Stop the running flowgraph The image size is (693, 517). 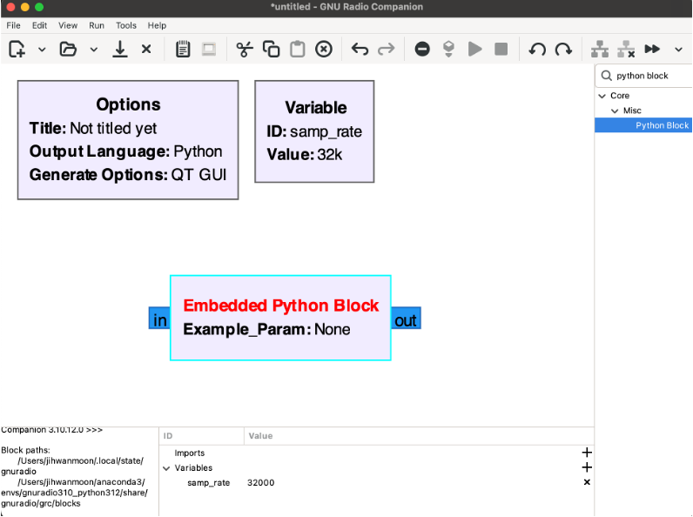coord(501,49)
